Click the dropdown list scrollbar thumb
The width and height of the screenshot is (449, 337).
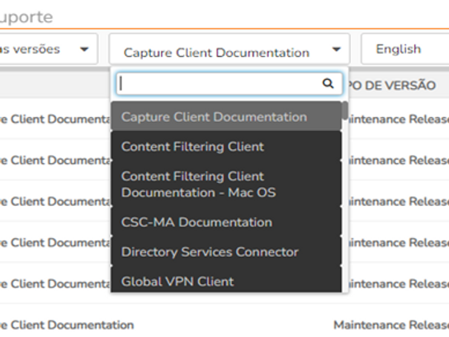pos(345,110)
